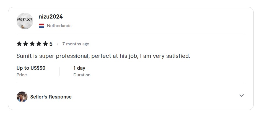The width and height of the screenshot is (262, 114).
Task: Click the Netherlands flag icon
Action: coord(41,26)
